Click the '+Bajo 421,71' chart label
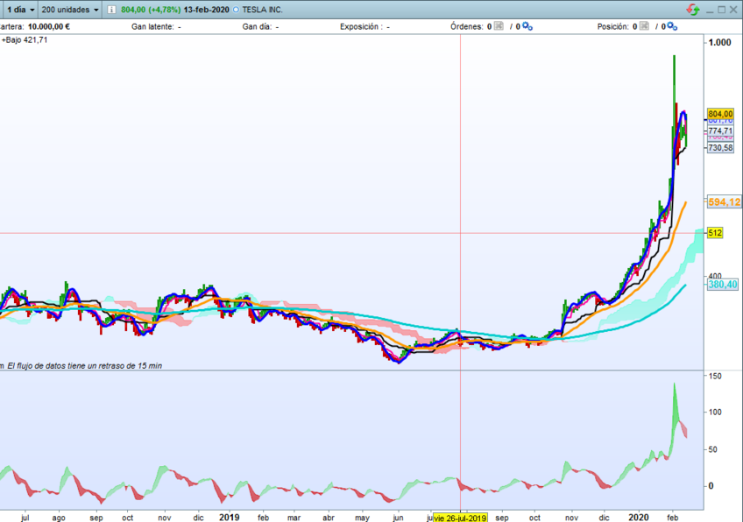Screen dimensions: 743x522 25,39
